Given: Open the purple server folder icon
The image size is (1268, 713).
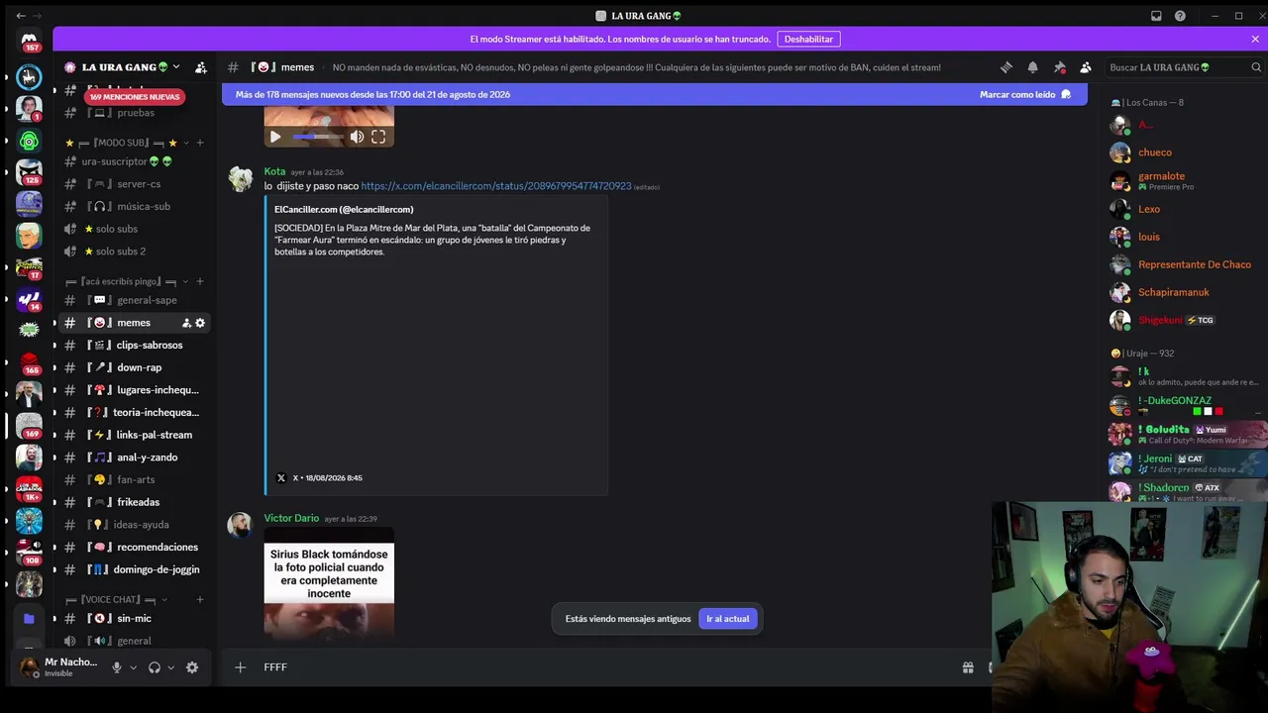Looking at the screenshot, I should [29, 618].
